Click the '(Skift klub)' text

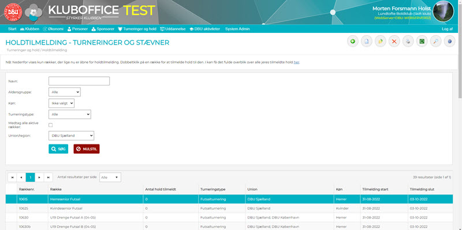point(423,14)
